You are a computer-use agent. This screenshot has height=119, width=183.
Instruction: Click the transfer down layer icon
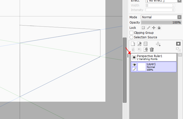pyautogui.click(x=133, y=50)
